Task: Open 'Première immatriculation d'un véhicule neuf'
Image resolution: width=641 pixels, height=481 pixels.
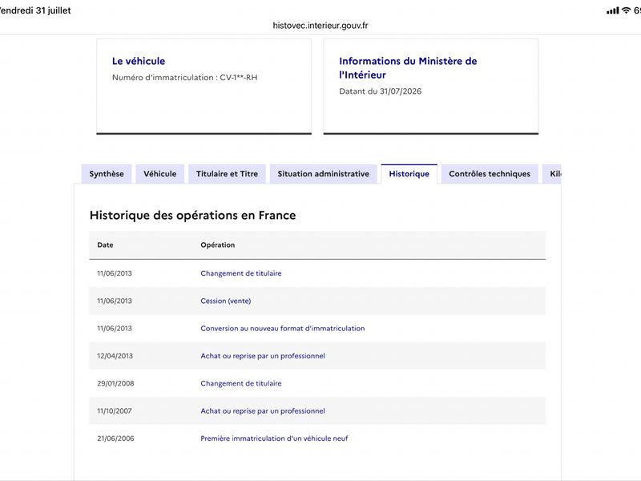Action: pyautogui.click(x=274, y=439)
